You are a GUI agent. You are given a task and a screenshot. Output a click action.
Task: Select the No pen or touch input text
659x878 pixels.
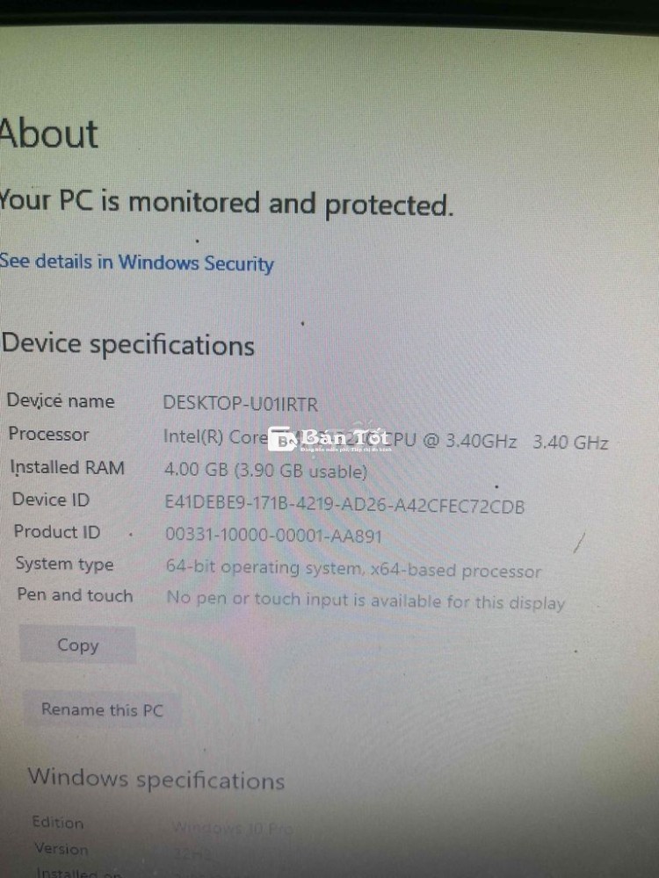366,601
